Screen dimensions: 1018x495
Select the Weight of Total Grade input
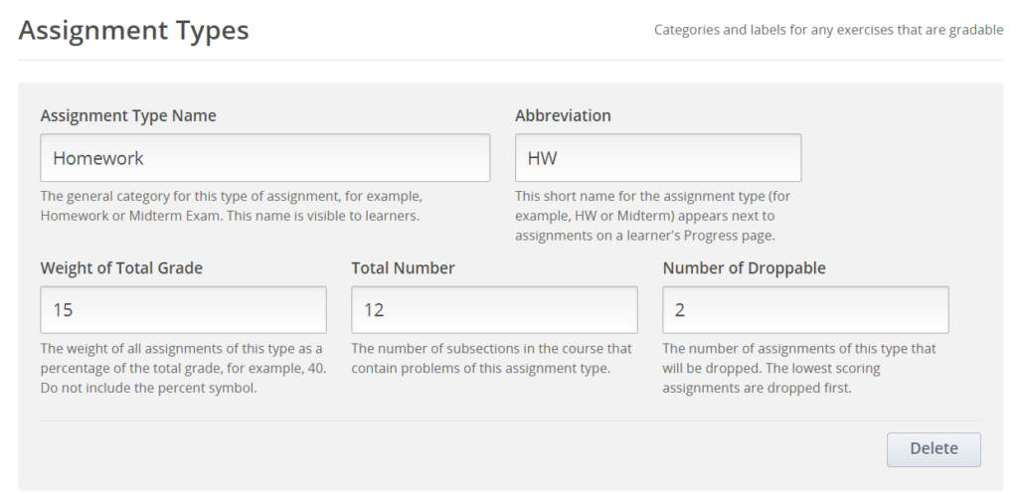(183, 310)
